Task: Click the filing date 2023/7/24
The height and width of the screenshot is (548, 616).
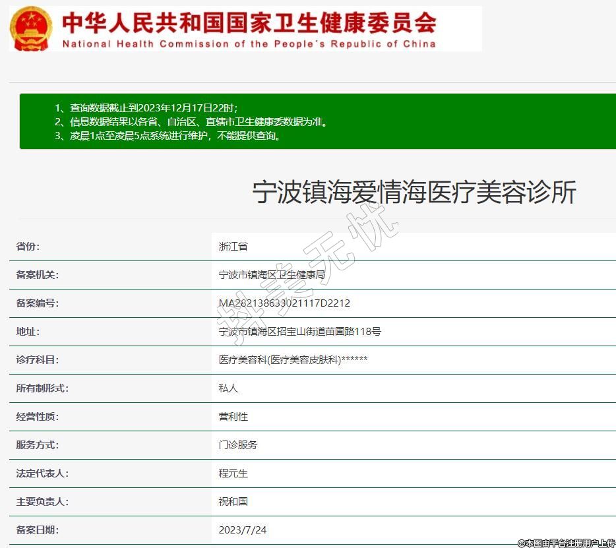Action: coord(243,530)
